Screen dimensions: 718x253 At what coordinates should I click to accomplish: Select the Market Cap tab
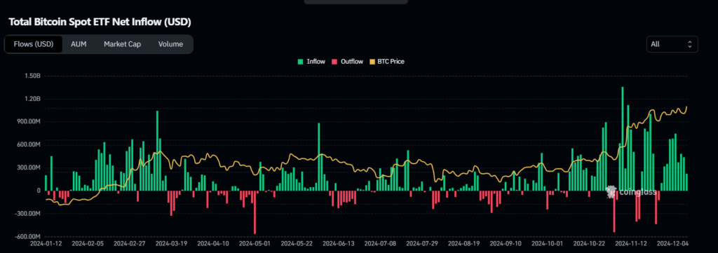pos(122,44)
